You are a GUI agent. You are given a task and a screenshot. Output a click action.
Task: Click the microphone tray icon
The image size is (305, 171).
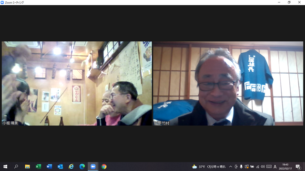[x=241, y=167]
